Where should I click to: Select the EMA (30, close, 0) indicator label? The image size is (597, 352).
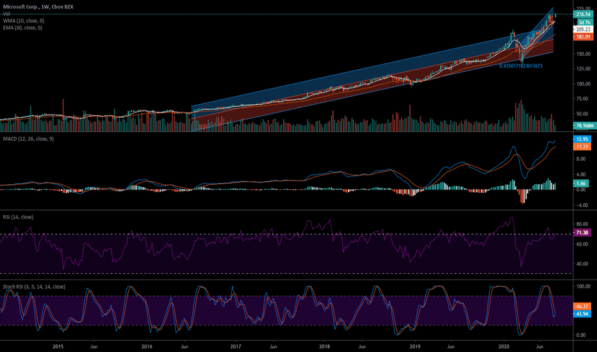pyautogui.click(x=22, y=28)
